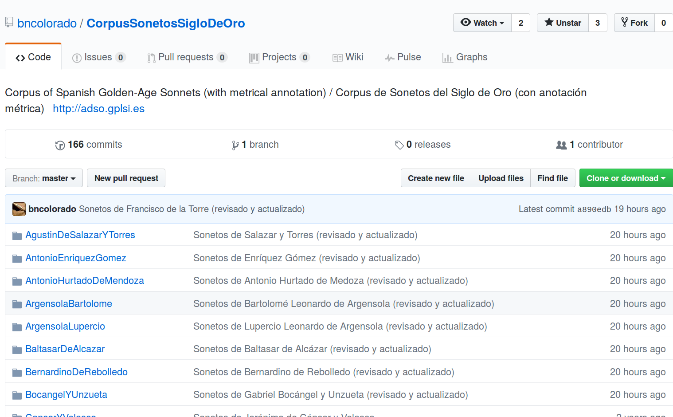Click the eye icon in Watch button
The width and height of the screenshot is (673, 417).
tap(466, 22)
